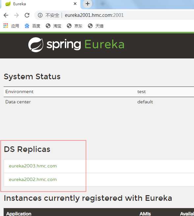The image size is (194, 216).
Task: Open the 淘宝 bookmark
Action: coord(53,26)
